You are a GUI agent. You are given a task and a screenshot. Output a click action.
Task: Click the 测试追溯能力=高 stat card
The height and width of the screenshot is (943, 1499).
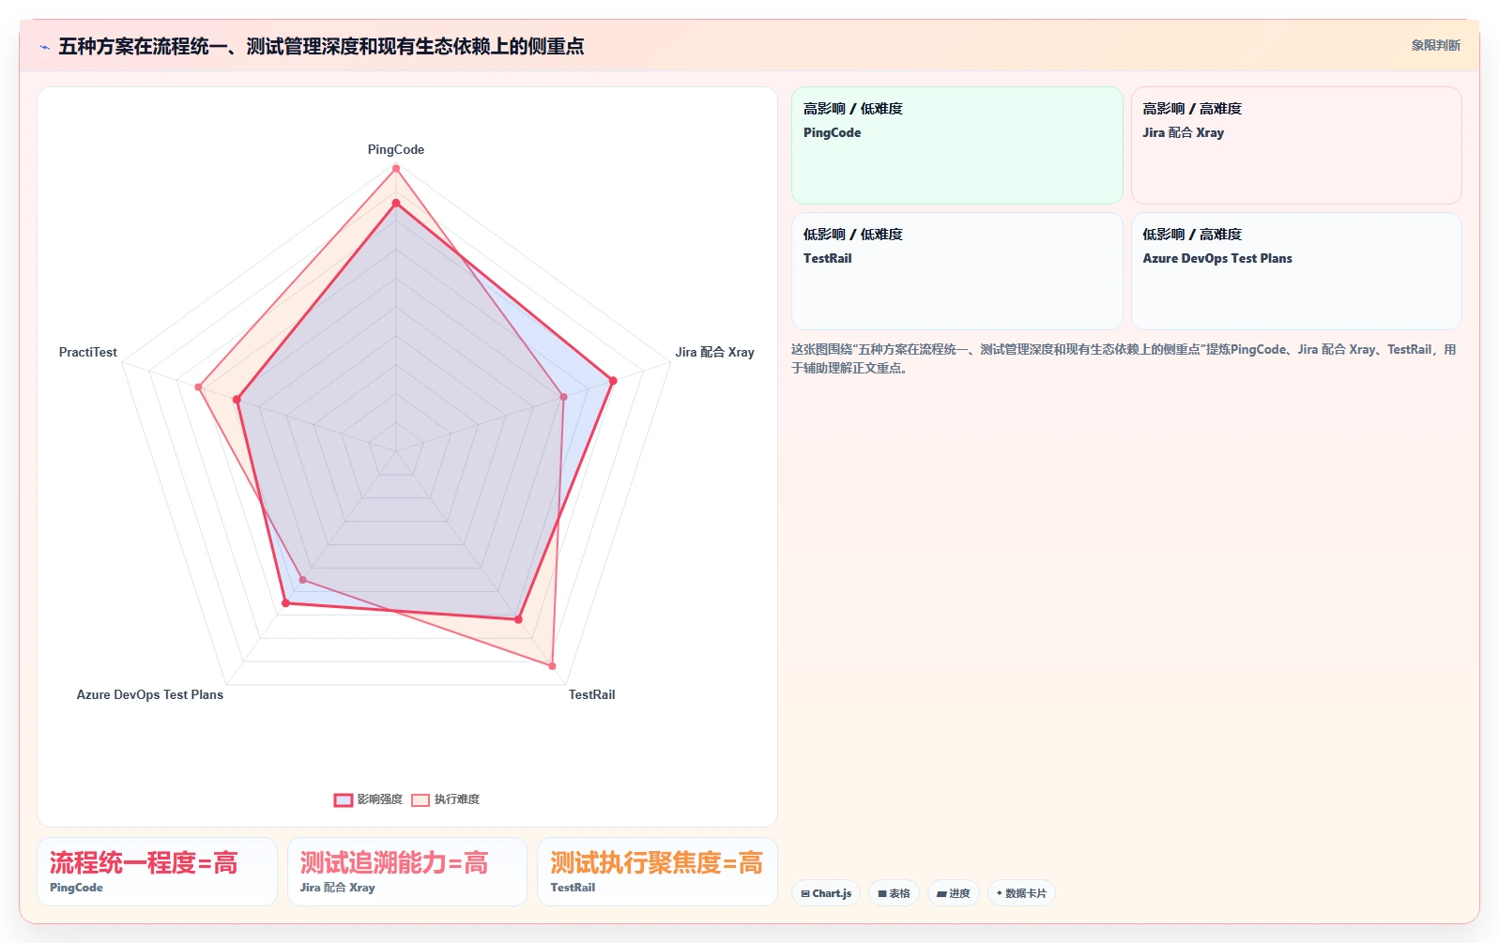(407, 872)
